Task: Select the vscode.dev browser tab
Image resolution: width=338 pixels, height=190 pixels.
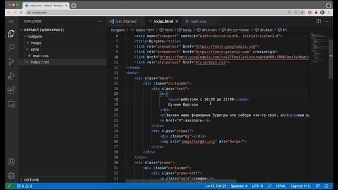Action: [x=46, y=6]
